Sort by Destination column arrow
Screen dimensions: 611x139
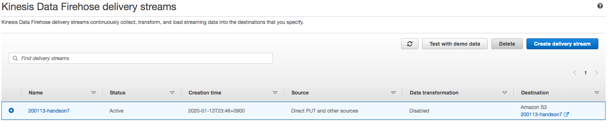coord(597,93)
